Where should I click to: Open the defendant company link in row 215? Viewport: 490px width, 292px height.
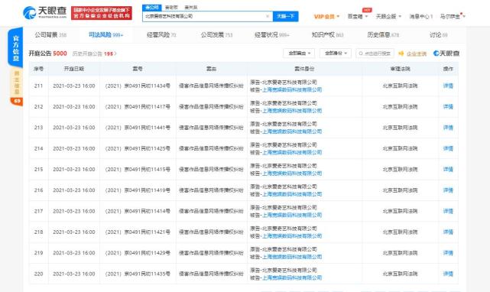pos(292,174)
